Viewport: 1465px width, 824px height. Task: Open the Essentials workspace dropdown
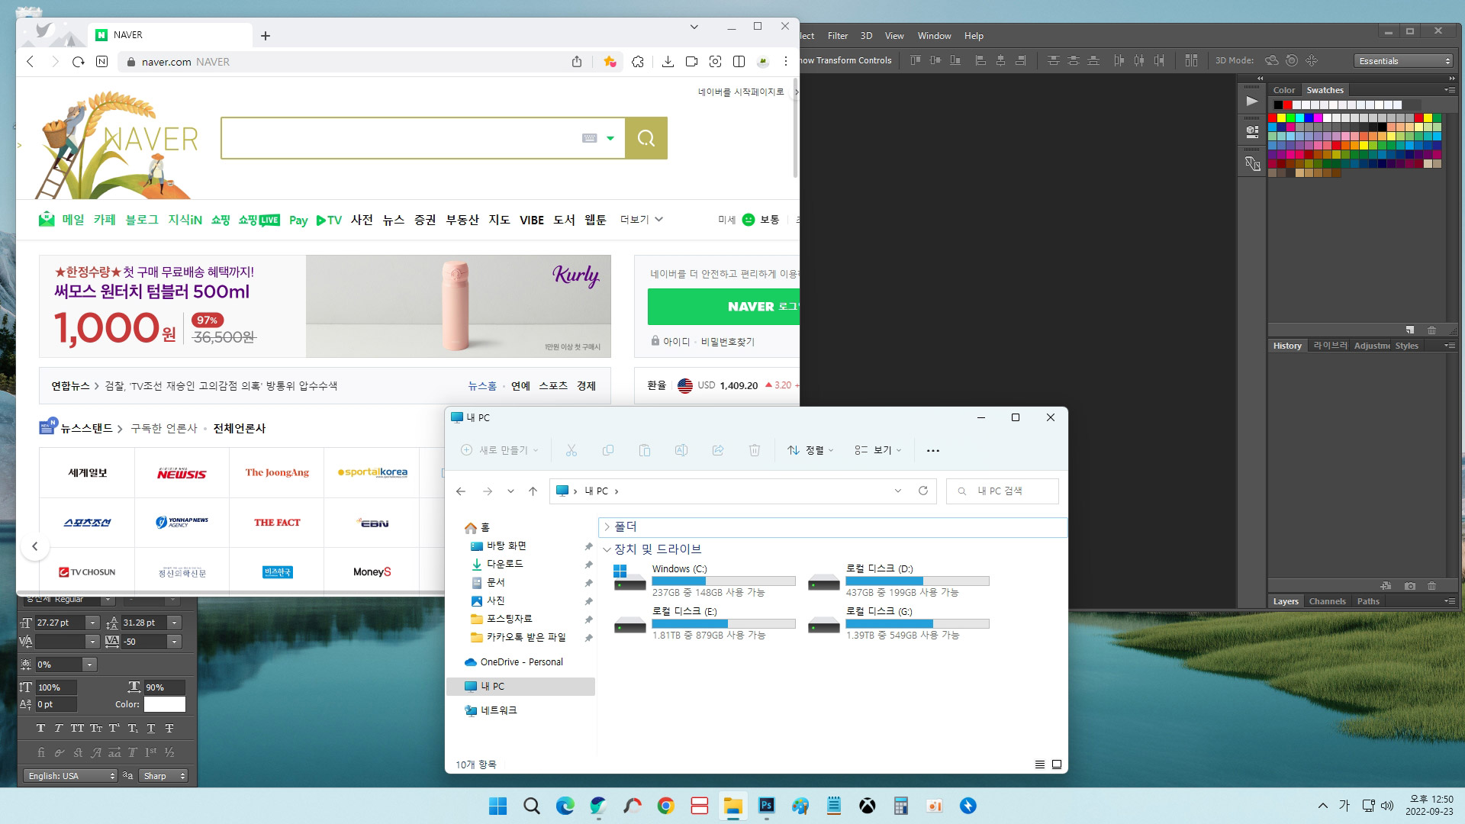(x=1404, y=61)
